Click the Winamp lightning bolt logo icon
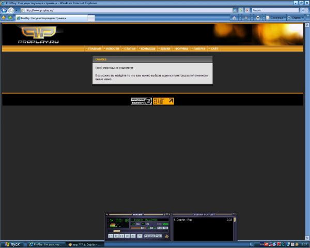 [167, 236]
